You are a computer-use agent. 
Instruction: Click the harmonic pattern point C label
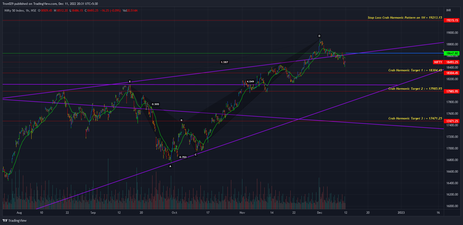pyautogui.click(x=196, y=155)
